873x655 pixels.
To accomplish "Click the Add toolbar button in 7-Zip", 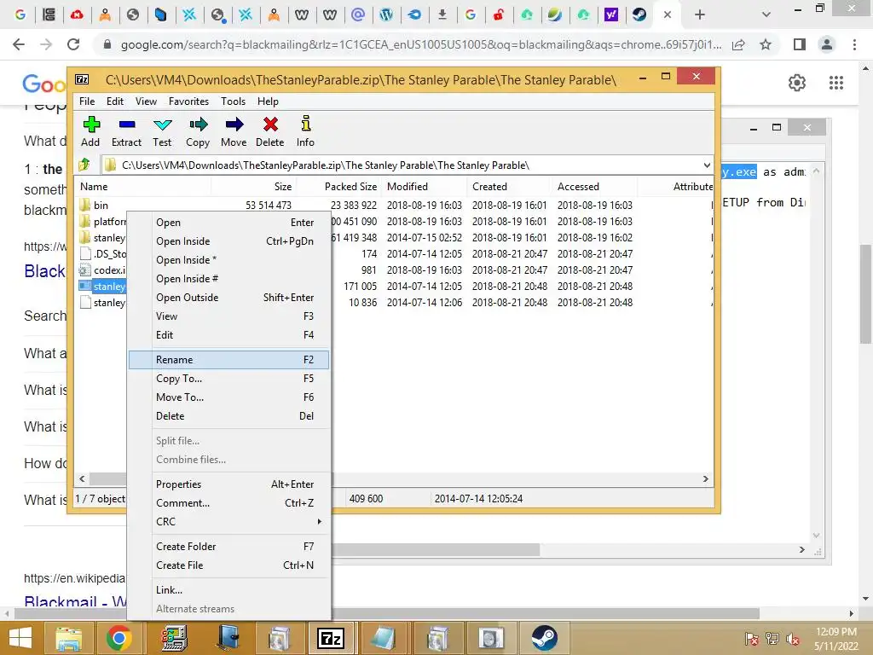I will point(90,131).
